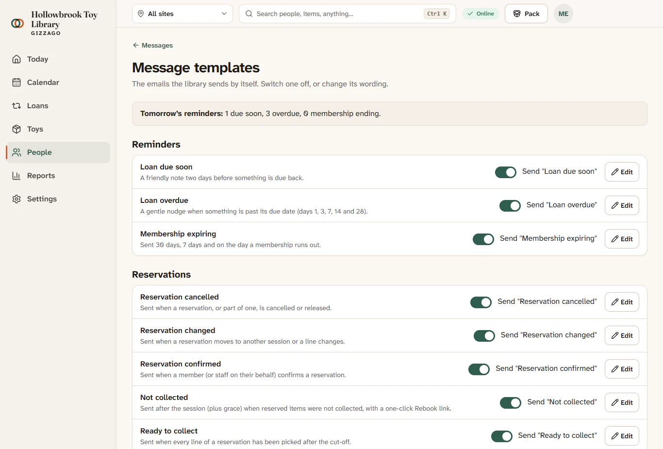The height and width of the screenshot is (449, 663).
Task: Open Calendar from the sidebar
Action: [58, 83]
